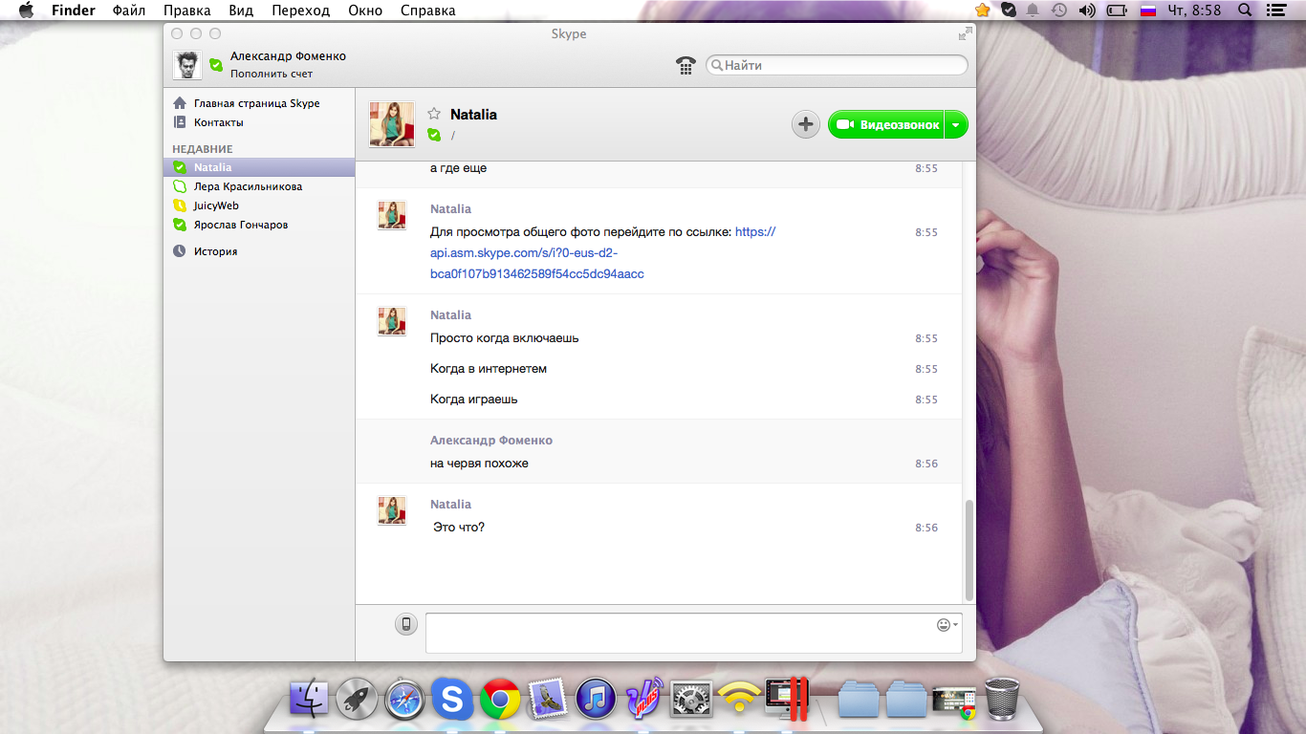Mark Natalia as favorite with star icon
1306x734 pixels.
tap(434, 114)
